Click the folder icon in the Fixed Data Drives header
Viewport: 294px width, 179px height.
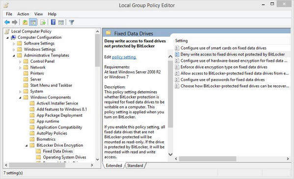tap(108, 33)
